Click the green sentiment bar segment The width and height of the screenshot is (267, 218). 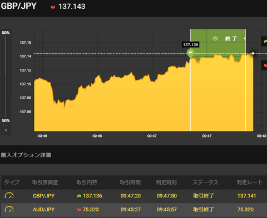[x=6, y=57]
